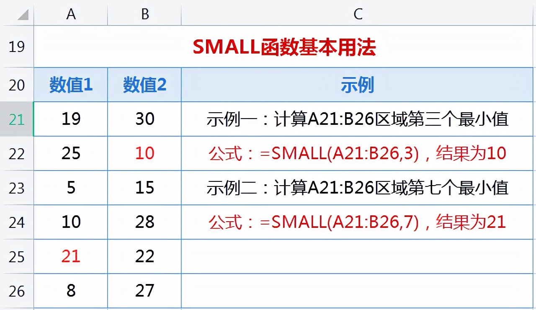The image size is (536, 310).
Task: Select cell B26 containing 27
Action: point(144,291)
